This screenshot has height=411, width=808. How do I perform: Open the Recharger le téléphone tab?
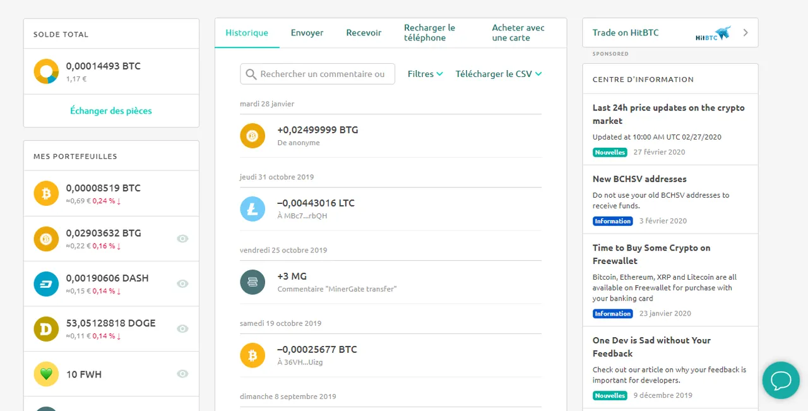(430, 33)
